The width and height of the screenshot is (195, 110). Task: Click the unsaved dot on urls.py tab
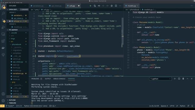[79, 6]
